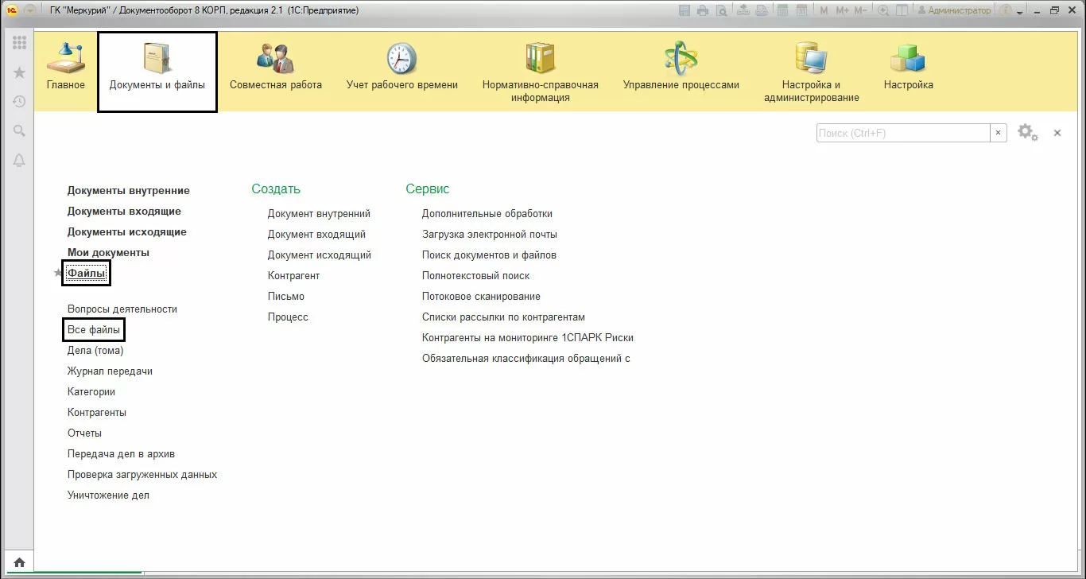Close the section menu panel with x
The height and width of the screenshot is (579, 1086).
coord(1057,133)
